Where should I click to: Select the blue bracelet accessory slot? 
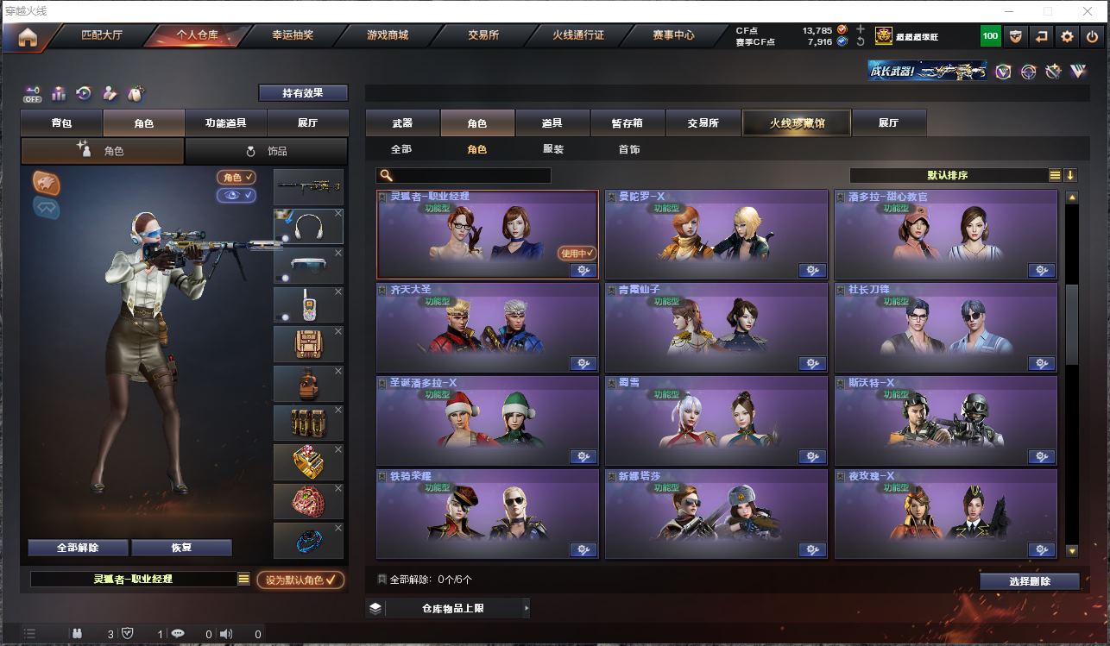point(308,541)
